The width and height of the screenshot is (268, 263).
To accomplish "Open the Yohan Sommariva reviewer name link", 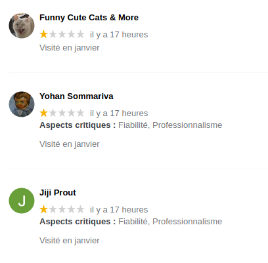I will tap(76, 96).
